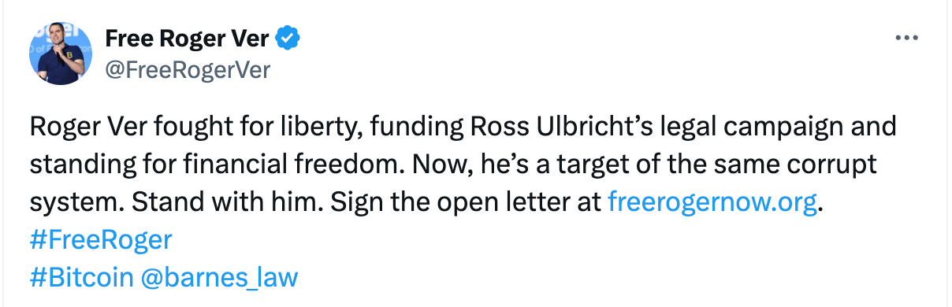Image resolution: width=952 pixels, height=307 pixels.
Task: Open the #FreeRoger hashtag
Action: (101, 239)
